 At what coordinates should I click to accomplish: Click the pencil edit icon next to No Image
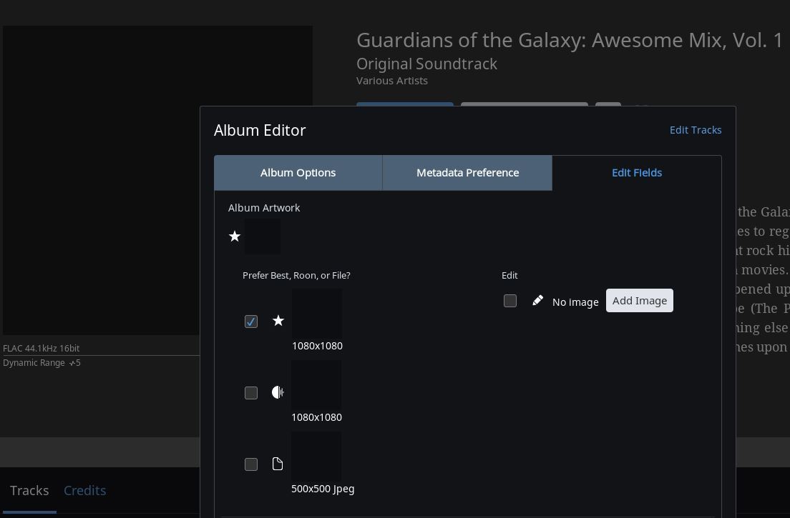click(x=537, y=300)
